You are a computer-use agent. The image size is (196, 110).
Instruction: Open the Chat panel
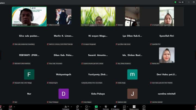pos(78,107)
